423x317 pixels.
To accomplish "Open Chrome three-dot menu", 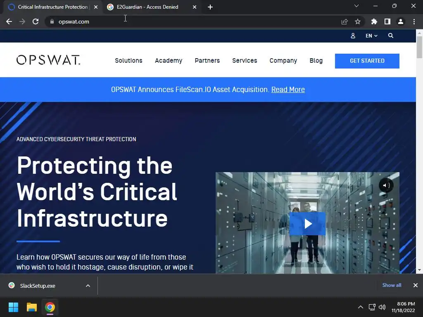I will pos(414,21).
